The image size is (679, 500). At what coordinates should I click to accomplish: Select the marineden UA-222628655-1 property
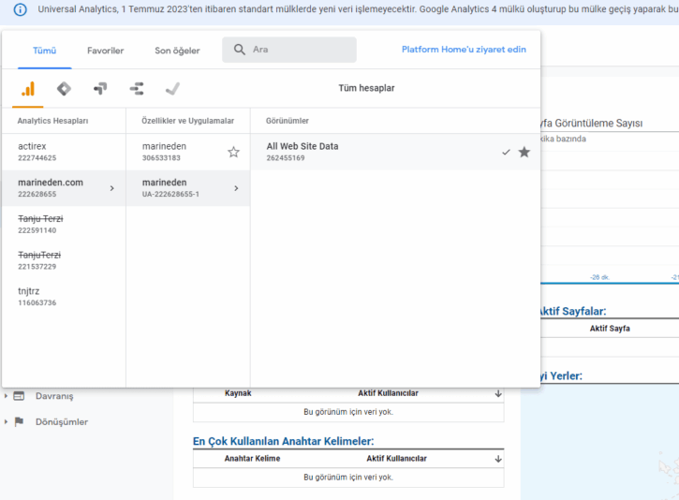click(x=188, y=188)
